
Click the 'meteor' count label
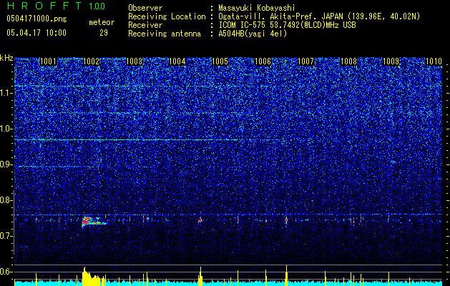(102, 22)
